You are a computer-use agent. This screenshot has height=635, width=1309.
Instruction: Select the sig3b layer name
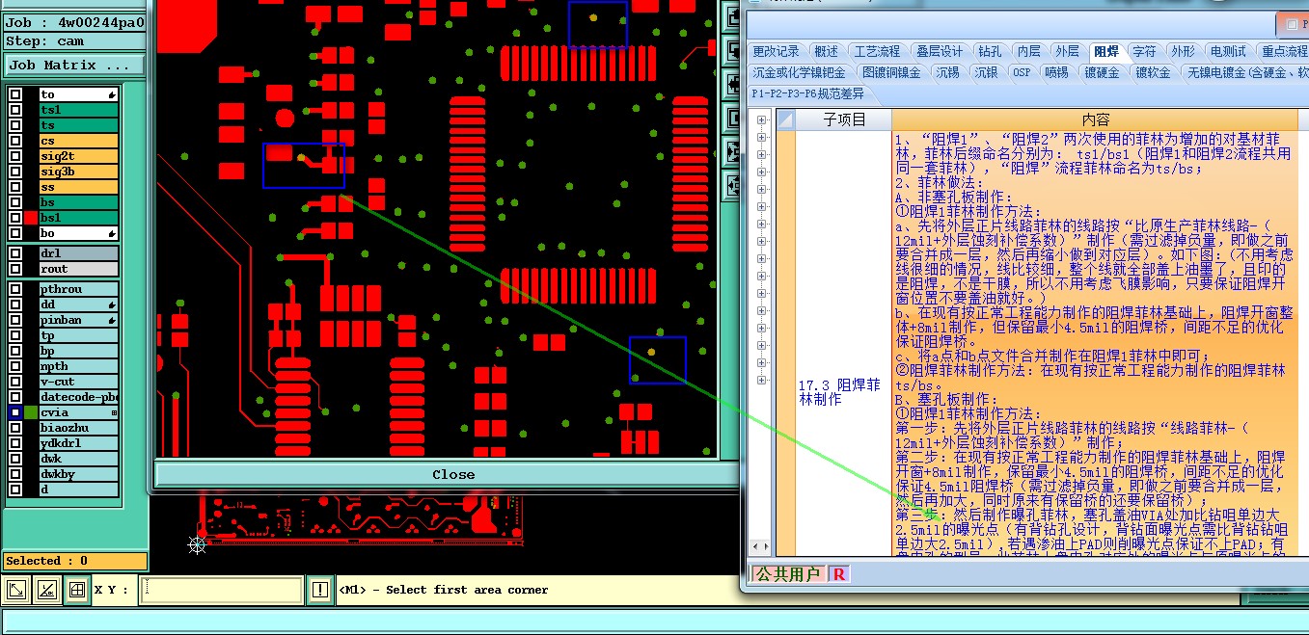(78, 172)
